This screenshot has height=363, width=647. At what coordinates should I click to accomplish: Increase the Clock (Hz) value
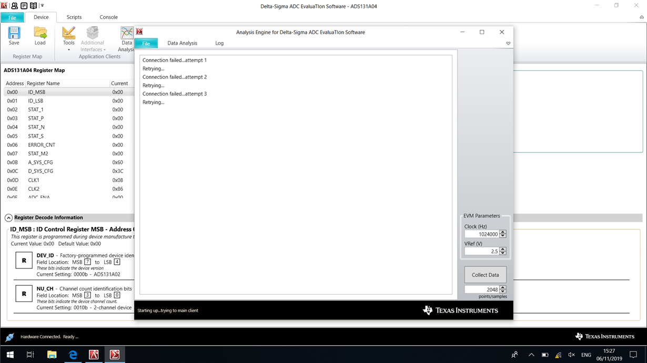(x=503, y=233)
